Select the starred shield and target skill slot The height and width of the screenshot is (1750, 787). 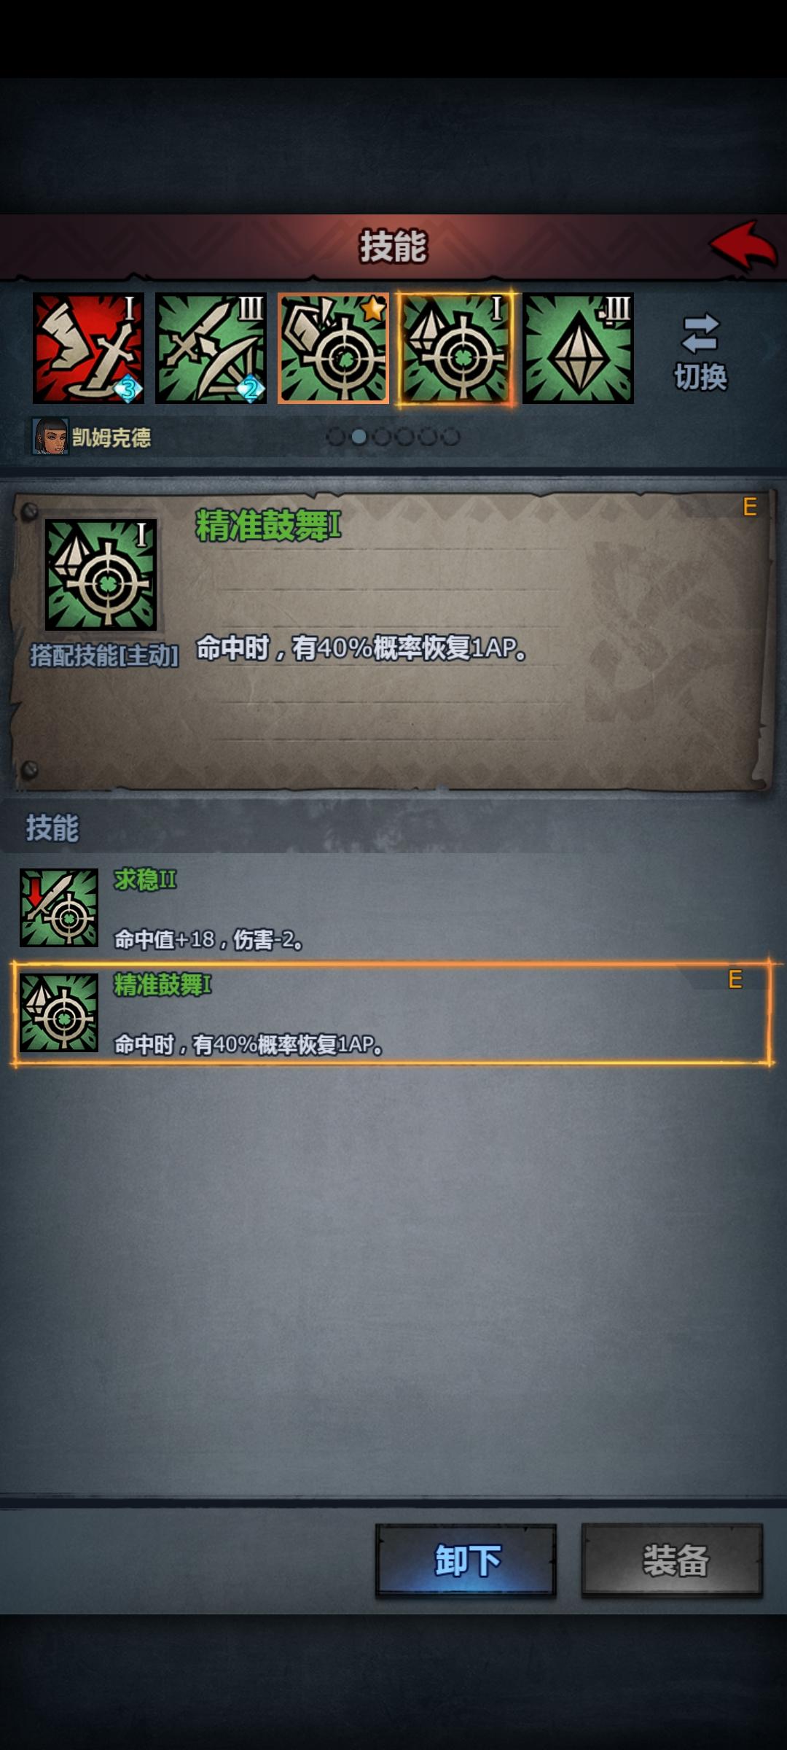click(x=333, y=349)
